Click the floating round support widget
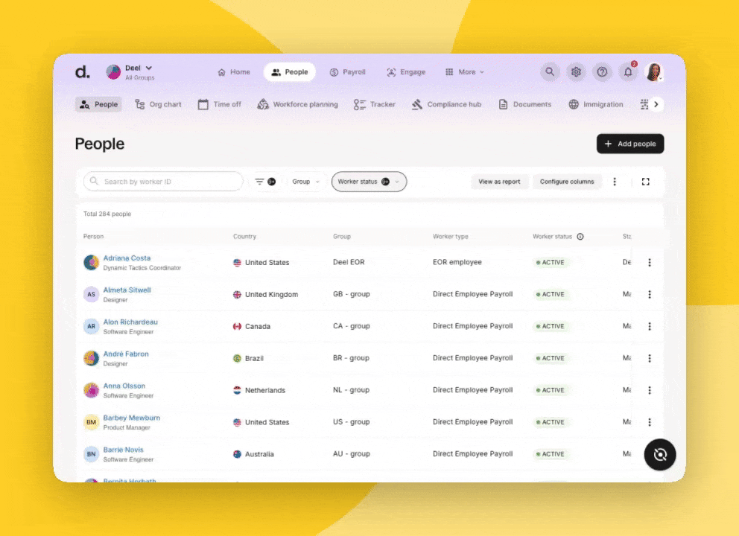Screen dimensions: 739x536 [659, 454]
